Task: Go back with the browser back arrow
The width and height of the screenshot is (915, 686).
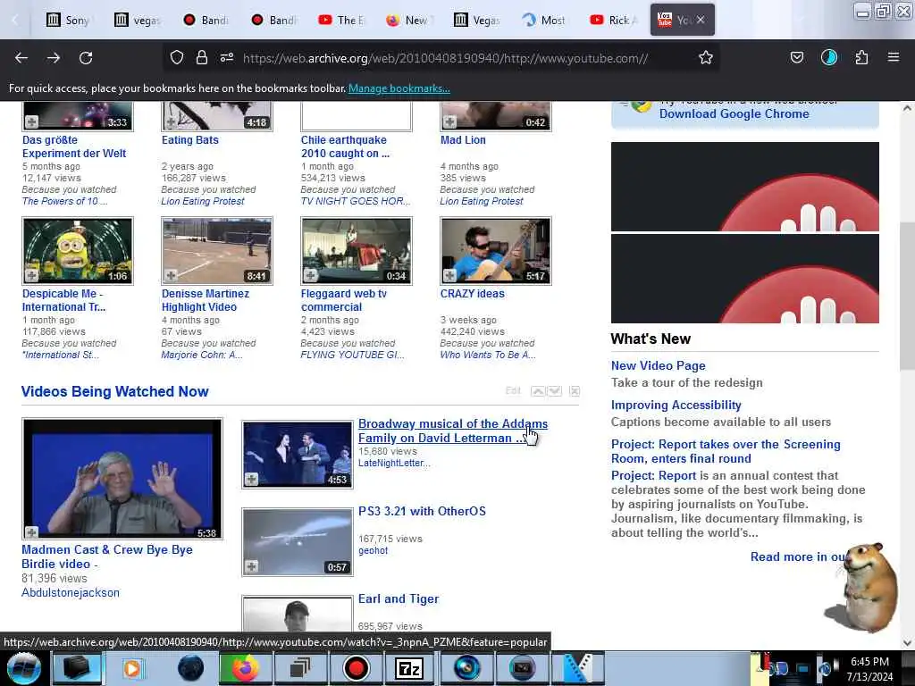Action: (21, 58)
